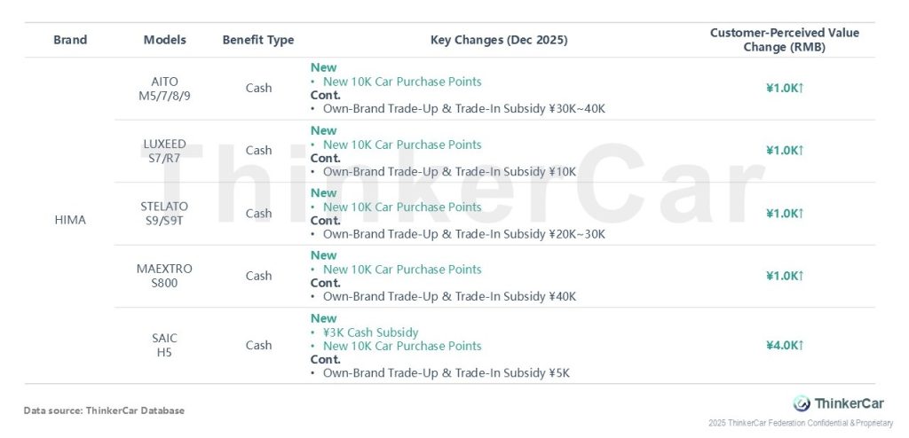The width and height of the screenshot is (909, 438).
Task: Click the ThinkerCar logo icon
Action: (x=802, y=403)
